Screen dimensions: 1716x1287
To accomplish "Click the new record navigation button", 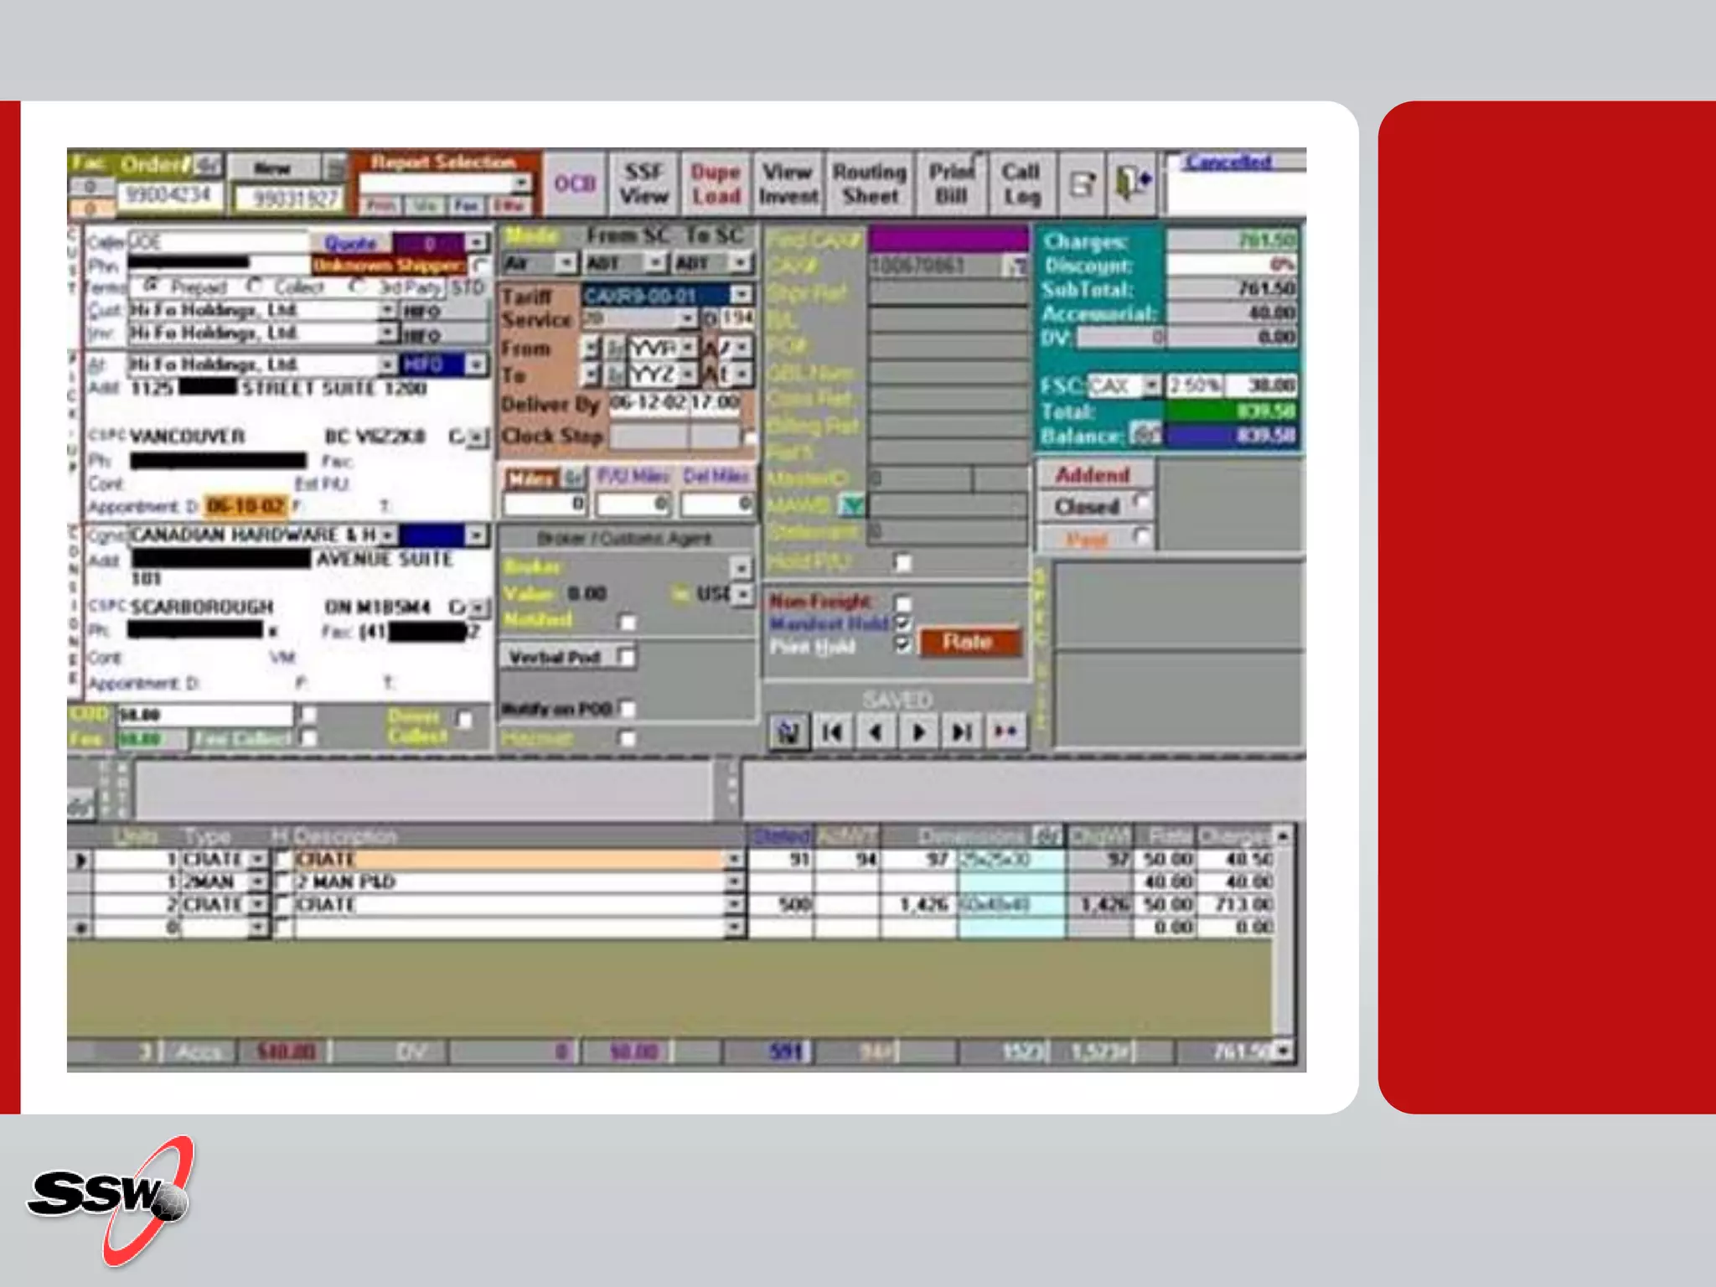I will coord(1005,732).
